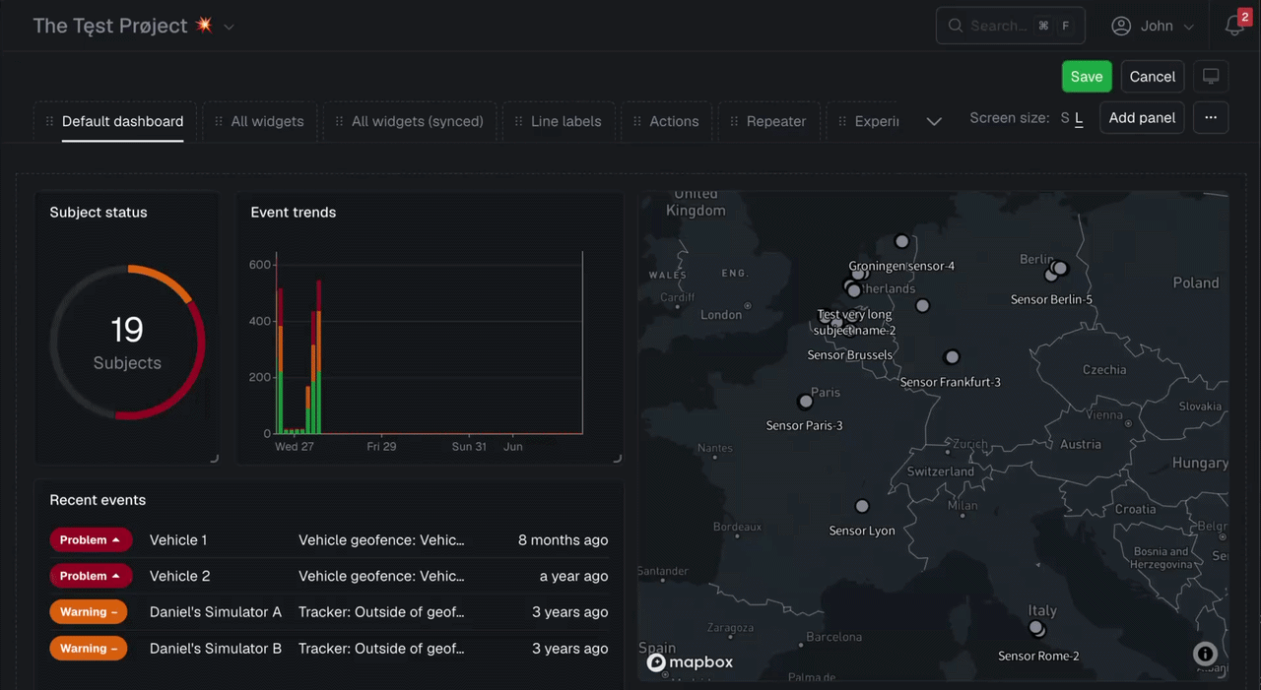Focus the Search input field
The width and height of the screenshot is (1261, 690).
1010,26
